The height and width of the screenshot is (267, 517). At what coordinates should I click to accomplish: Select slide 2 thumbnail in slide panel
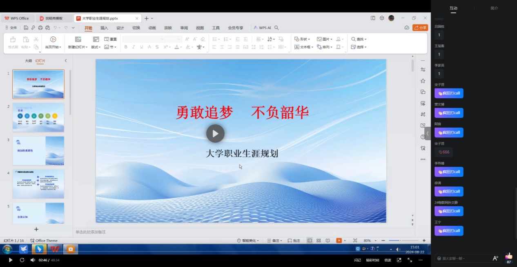pyautogui.click(x=38, y=117)
